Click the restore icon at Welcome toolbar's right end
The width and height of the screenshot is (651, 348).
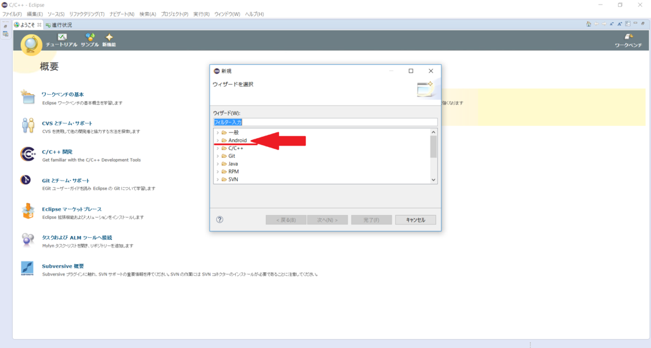coord(643,24)
